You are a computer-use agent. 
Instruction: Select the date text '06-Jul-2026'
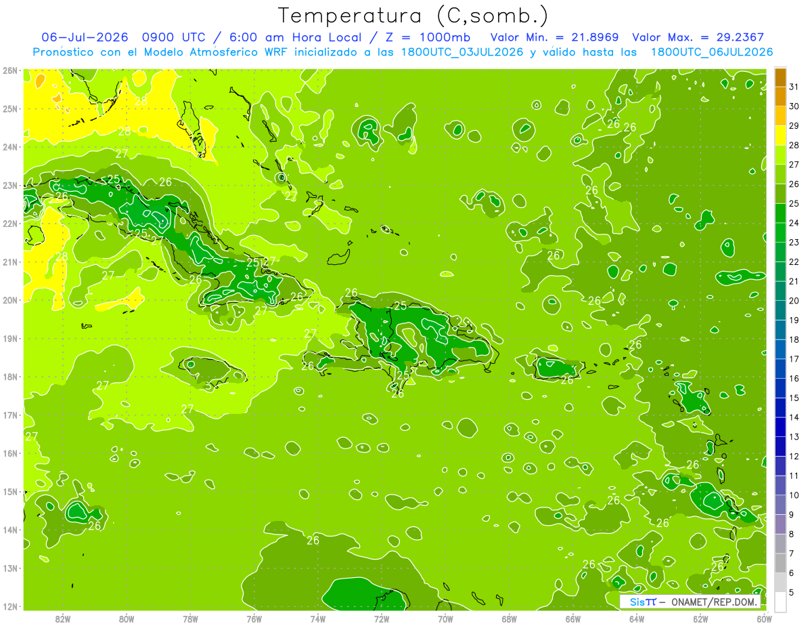(x=84, y=37)
